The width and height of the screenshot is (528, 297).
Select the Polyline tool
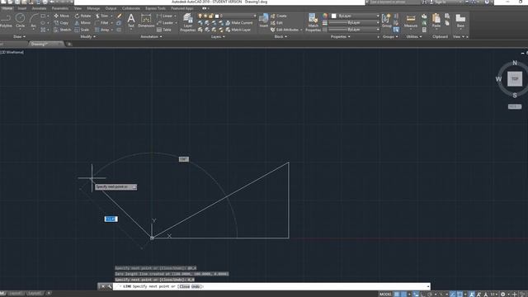[x=6, y=21]
